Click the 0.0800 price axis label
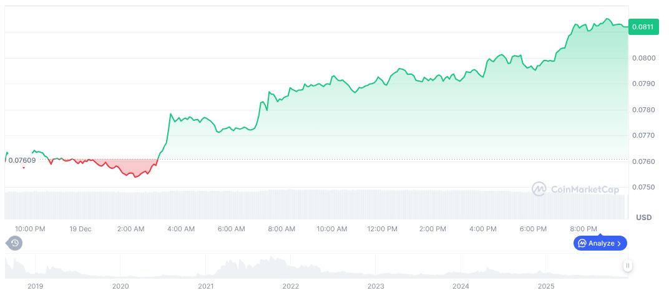The image size is (669, 293). click(644, 58)
